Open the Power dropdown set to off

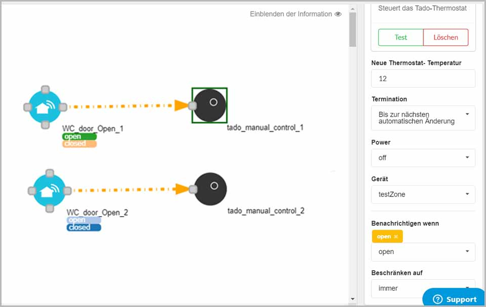pyautogui.click(x=423, y=158)
